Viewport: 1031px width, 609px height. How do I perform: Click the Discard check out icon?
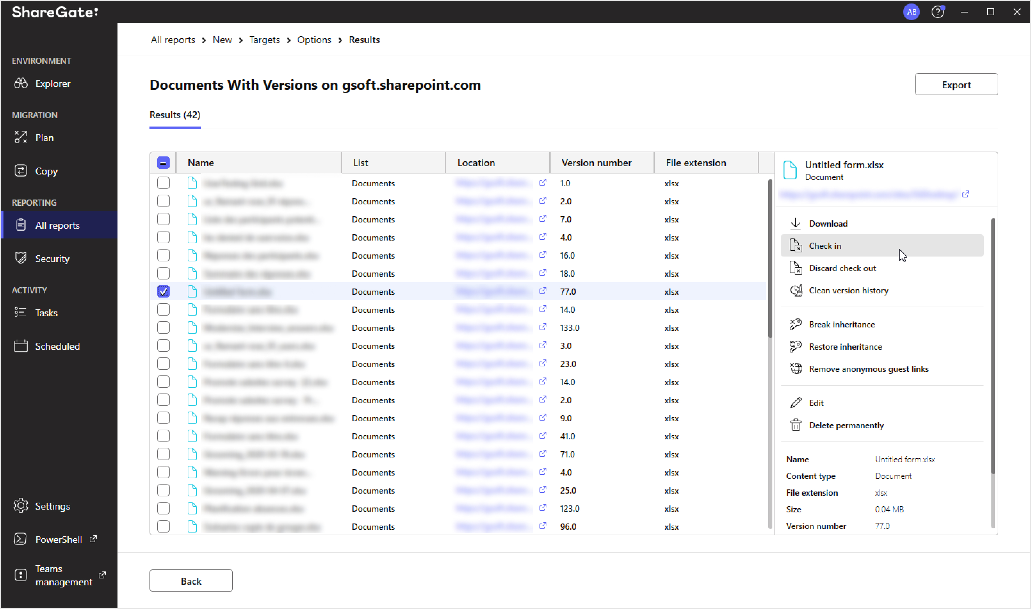[796, 268]
